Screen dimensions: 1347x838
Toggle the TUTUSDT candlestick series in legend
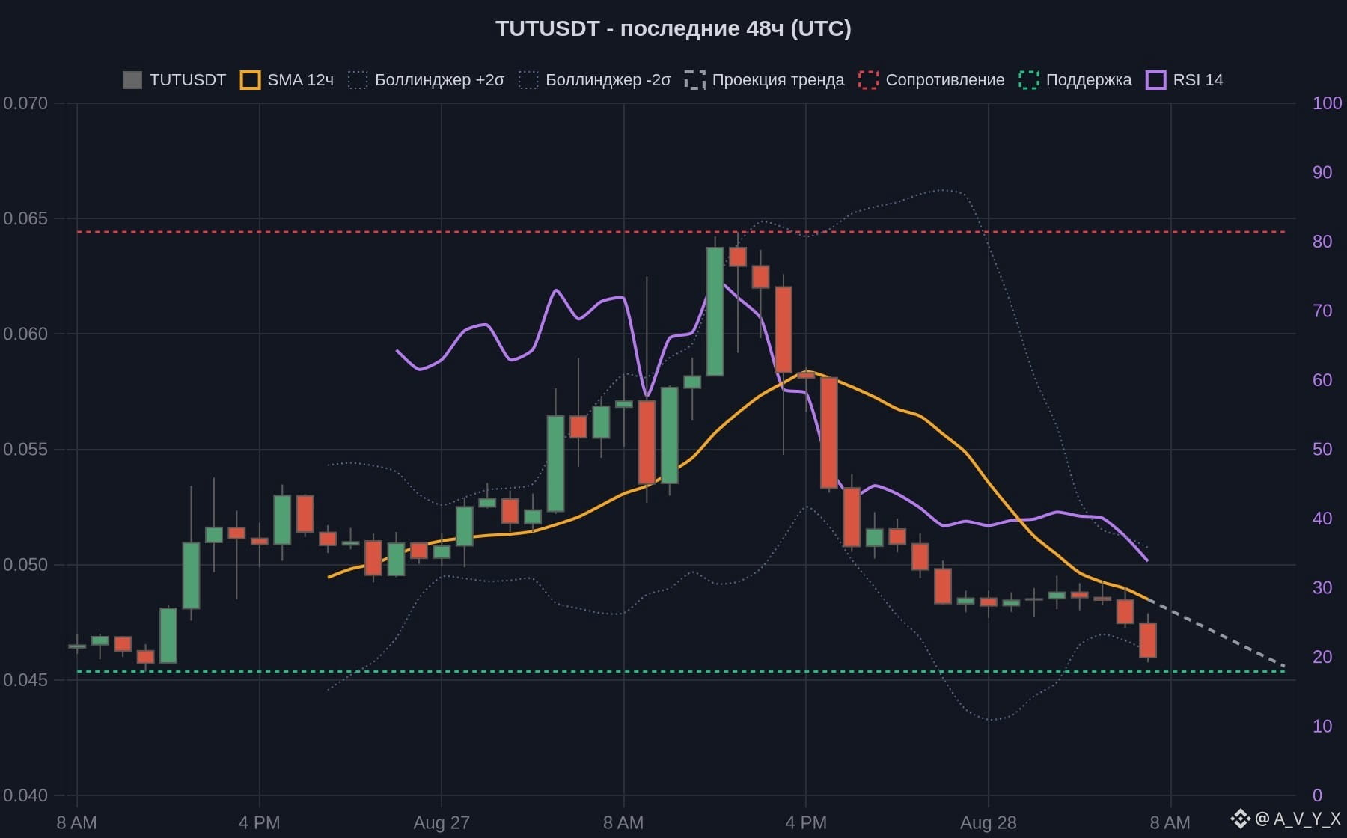(x=174, y=80)
